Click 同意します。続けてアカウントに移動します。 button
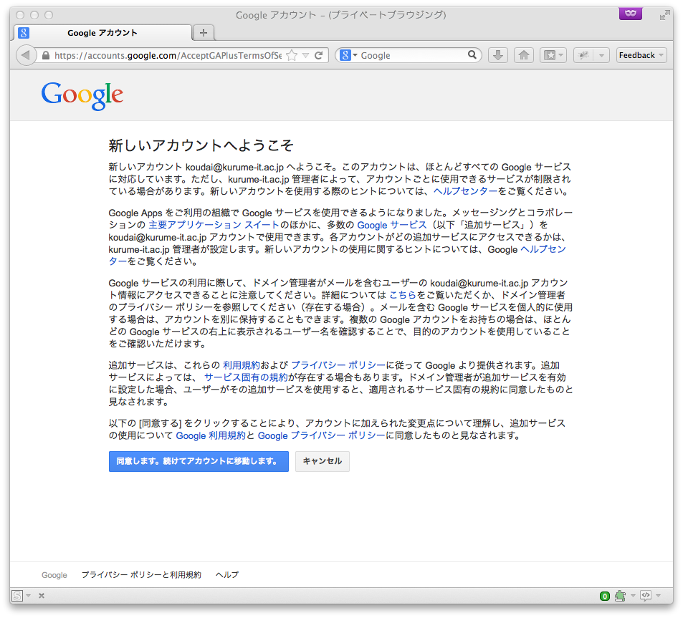The height and width of the screenshot is (618, 683). [x=199, y=461]
